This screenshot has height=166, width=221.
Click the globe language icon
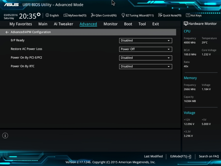tap(47, 15)
